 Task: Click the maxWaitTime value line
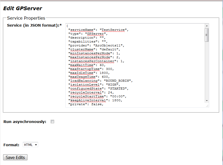[87, 65]
